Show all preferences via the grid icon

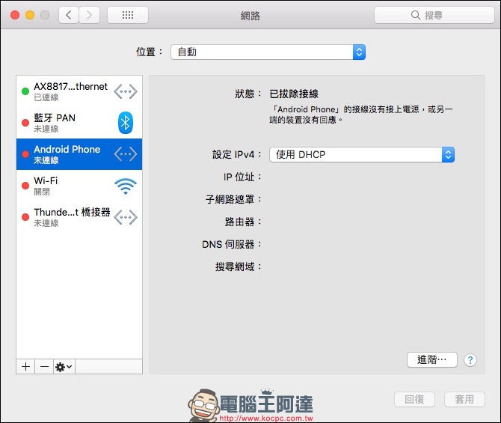click(128, 15)
